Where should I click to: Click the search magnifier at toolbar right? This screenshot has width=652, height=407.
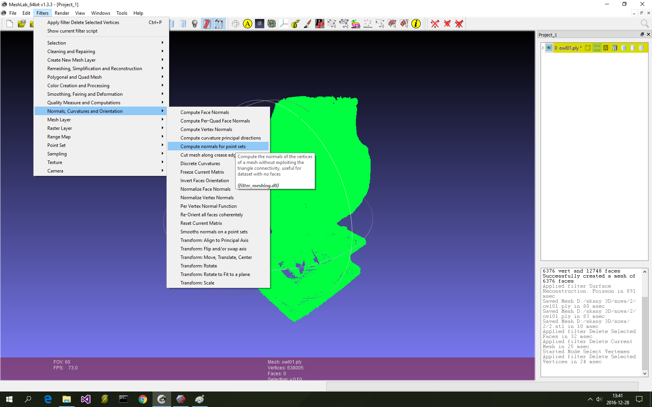pos(645,24)
